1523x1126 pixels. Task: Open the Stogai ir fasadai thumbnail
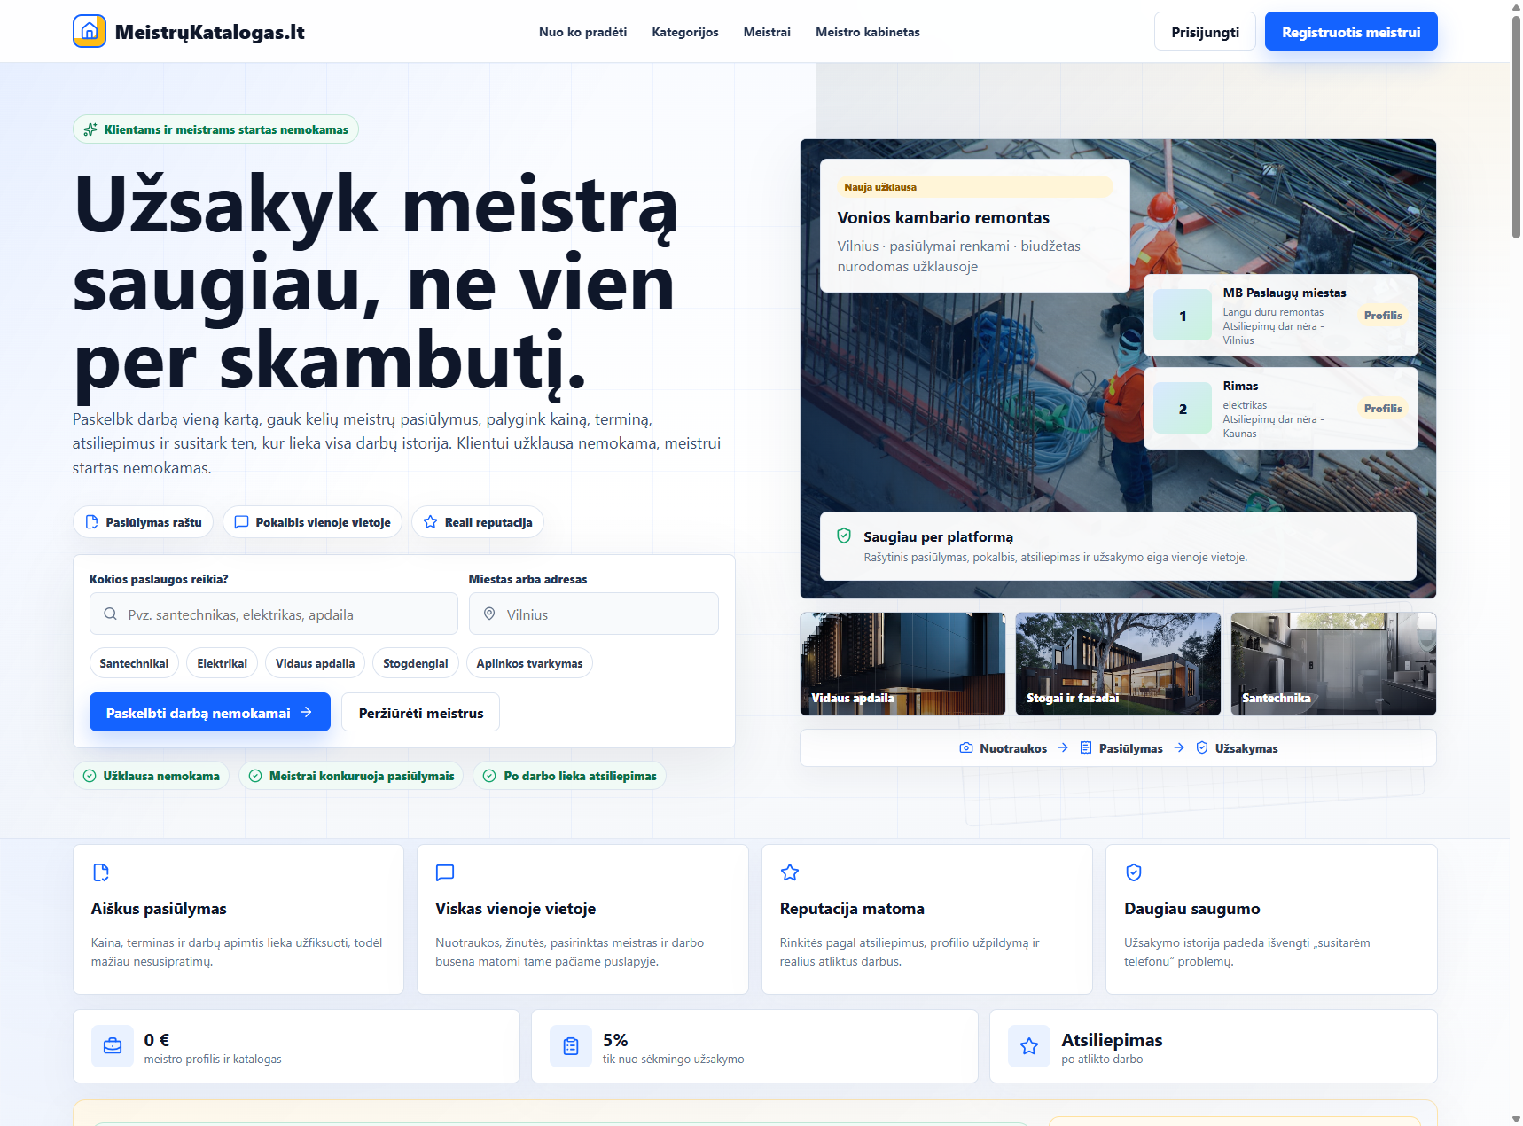pyautogui.click(x=1118, y=664)
